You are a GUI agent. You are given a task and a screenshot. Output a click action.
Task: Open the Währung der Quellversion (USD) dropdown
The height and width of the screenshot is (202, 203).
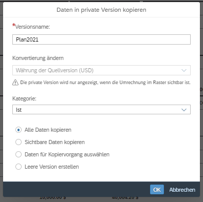(x=101, y=70)
